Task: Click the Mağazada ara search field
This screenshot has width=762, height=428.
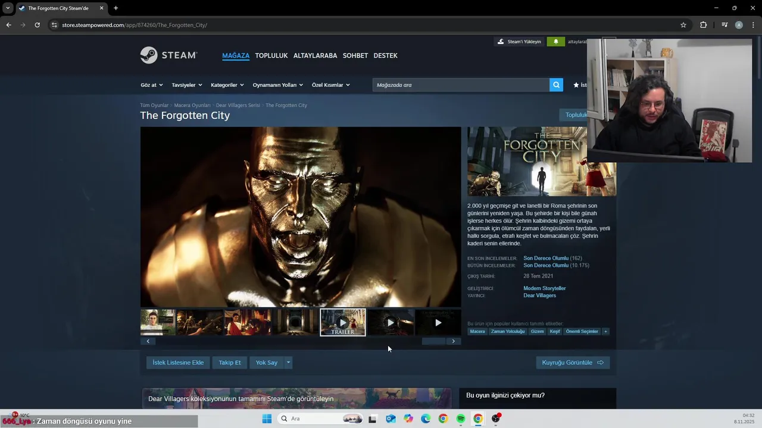Action: tap(461, 85)
